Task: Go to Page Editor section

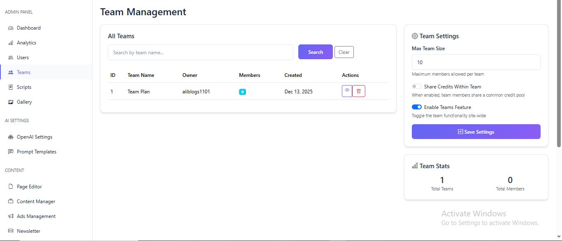Action: coord(29,187)
